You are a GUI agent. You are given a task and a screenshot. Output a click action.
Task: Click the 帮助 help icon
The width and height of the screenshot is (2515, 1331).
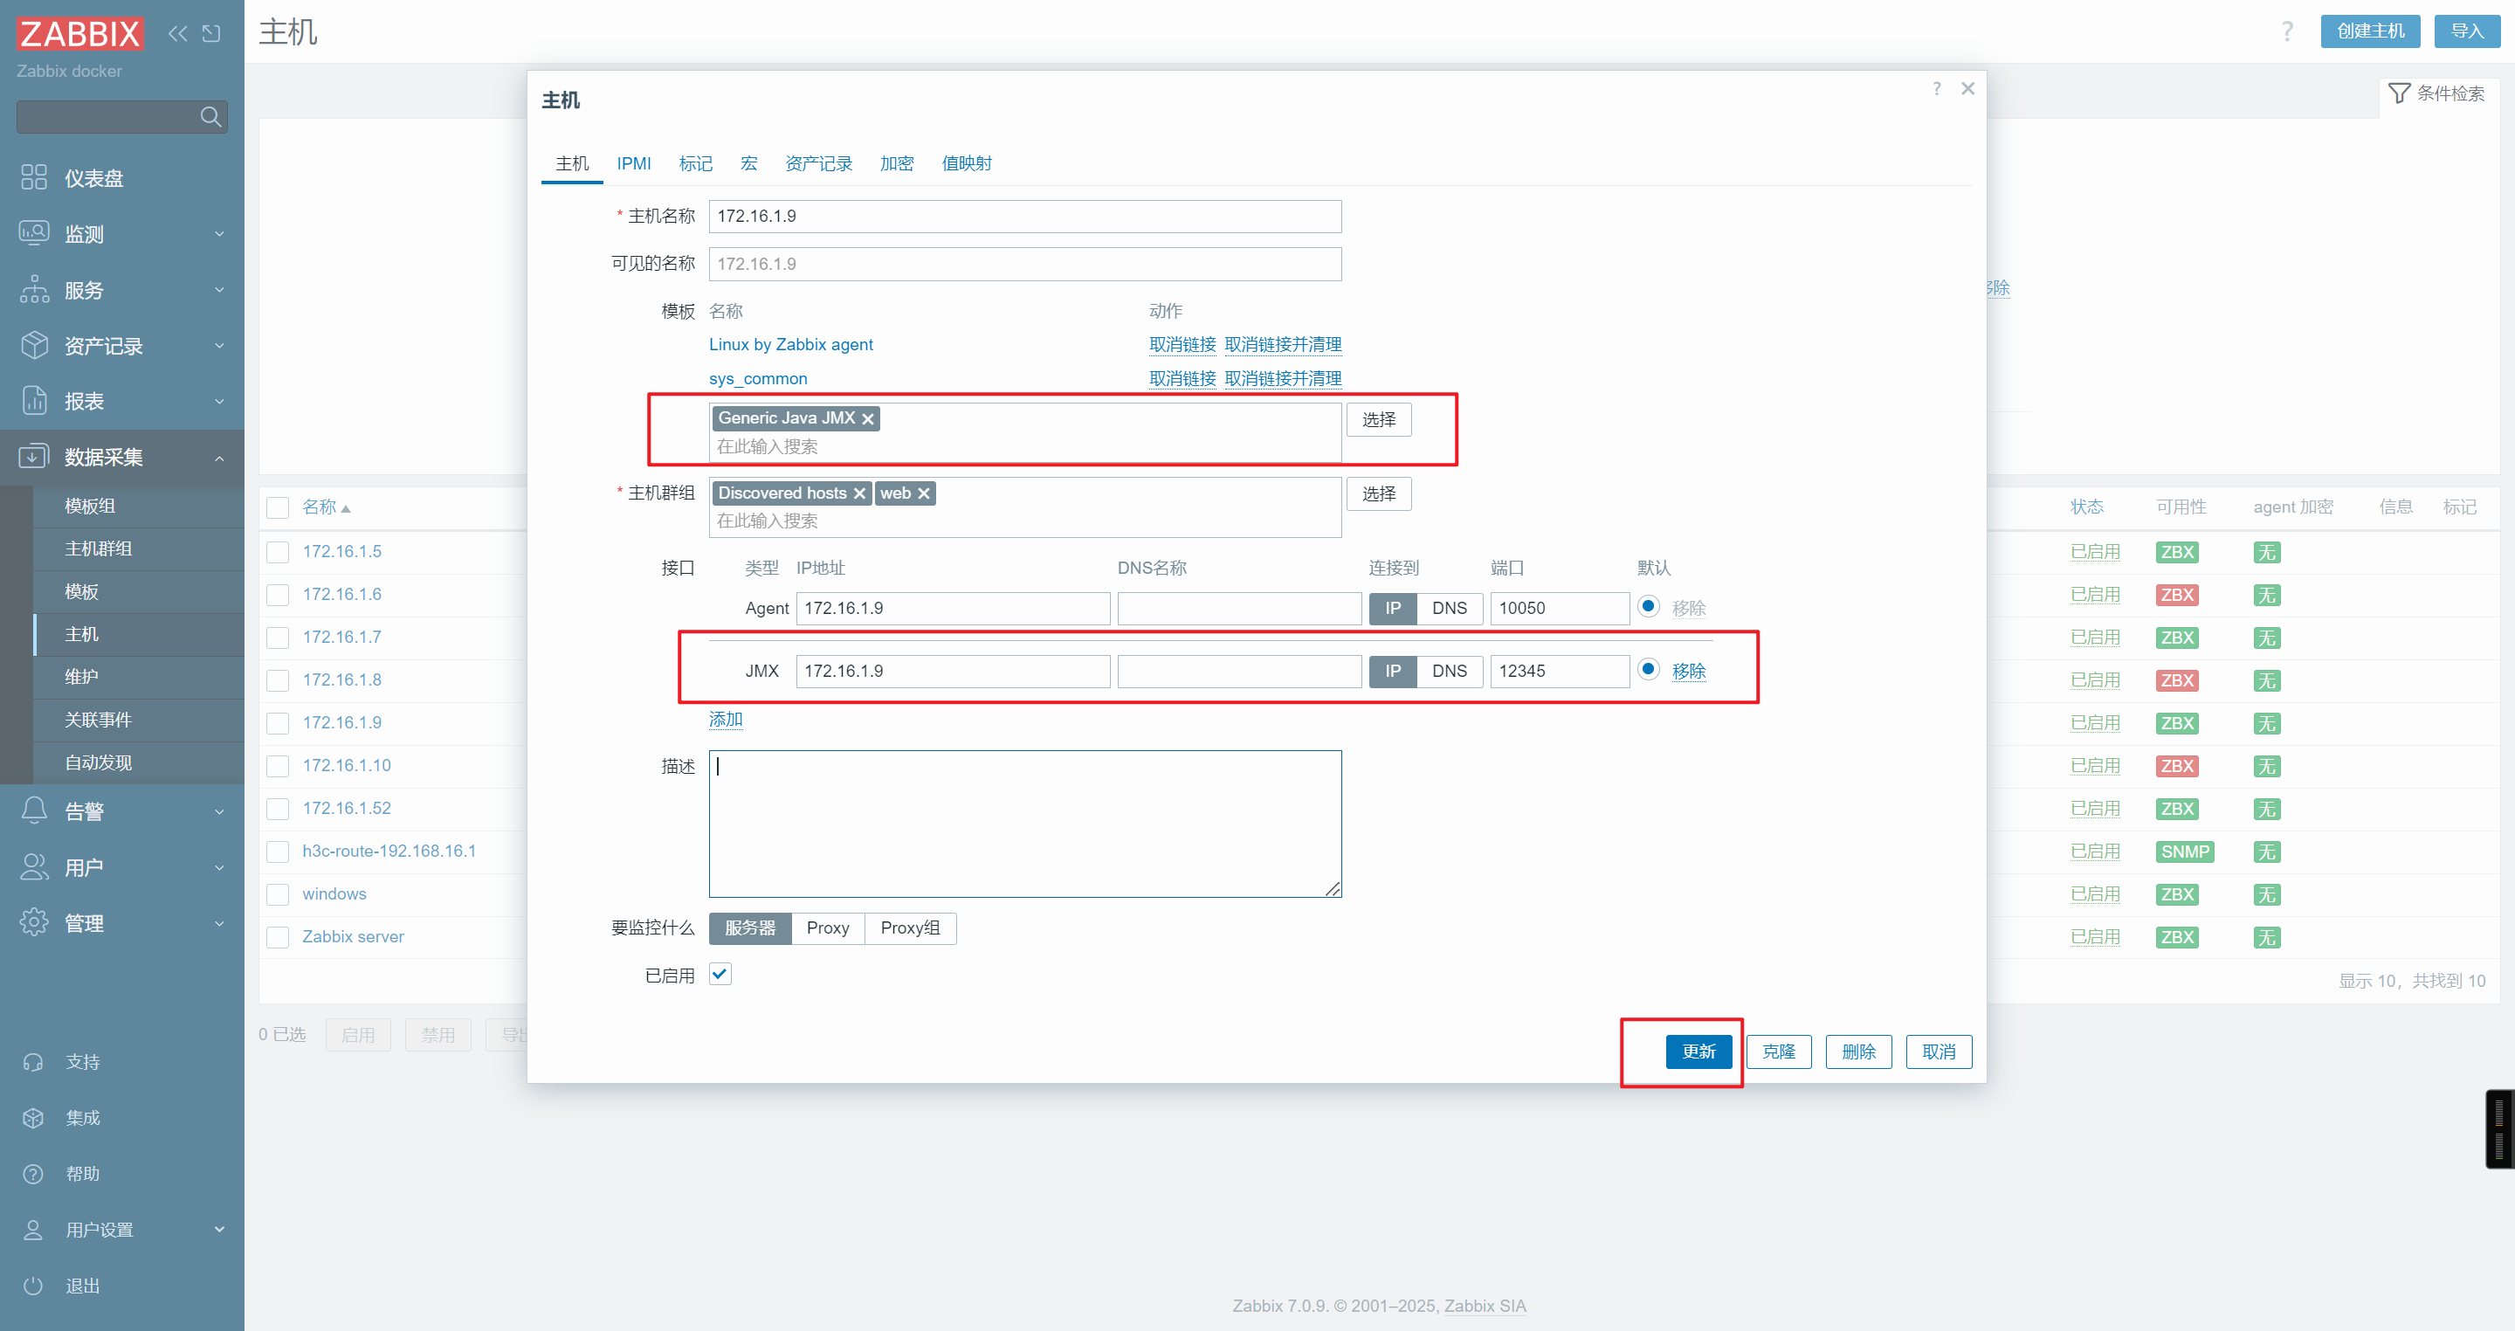pos(33,1174)
